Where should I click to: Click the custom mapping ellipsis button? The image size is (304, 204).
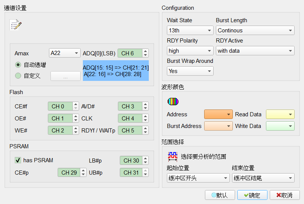click(65, 76)
